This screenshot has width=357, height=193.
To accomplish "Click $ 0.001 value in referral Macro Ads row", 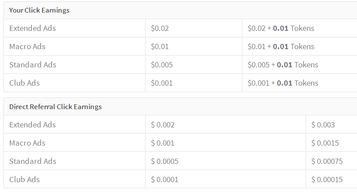I will (x=163, y=143).
